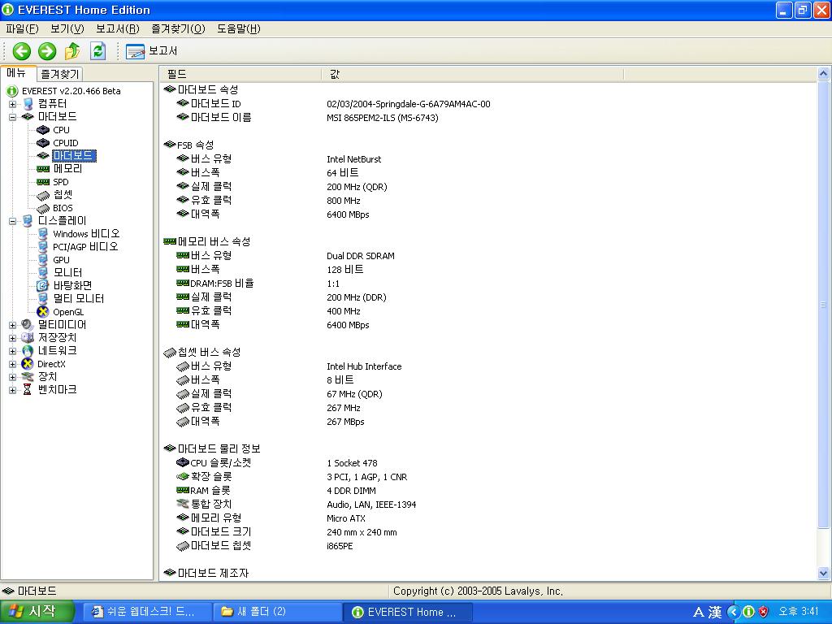The height and width of the screenshot is (624, 832).
Task: Expand the 저장장치 tree node
Action: tap(12, 338)
